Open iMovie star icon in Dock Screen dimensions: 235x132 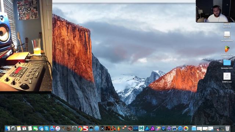tap(169, 128)
